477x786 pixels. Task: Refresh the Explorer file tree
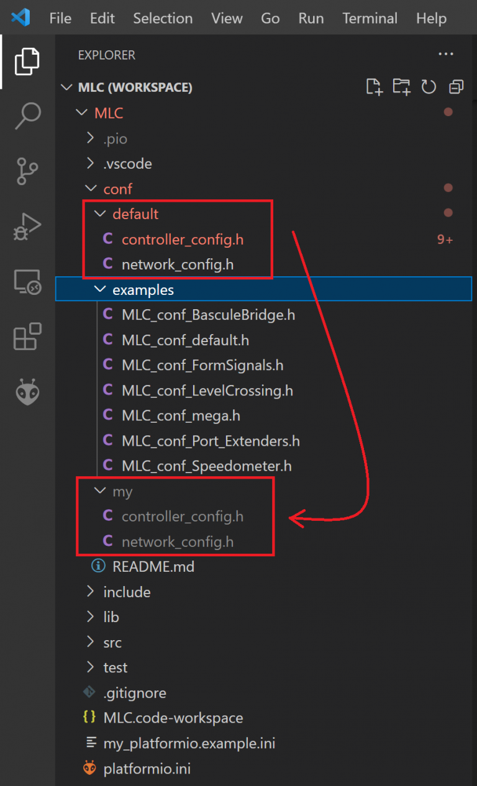pyautogui.click(x=429, y=87)
